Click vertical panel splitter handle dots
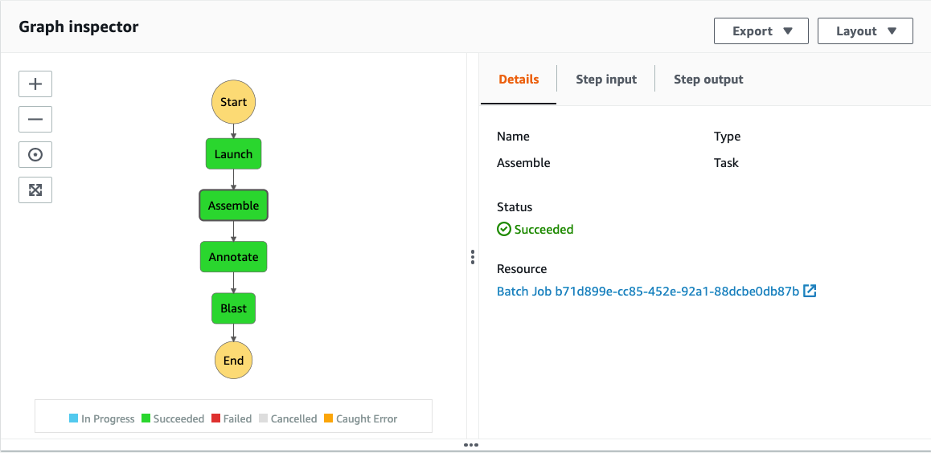 (x=473, y=257)
